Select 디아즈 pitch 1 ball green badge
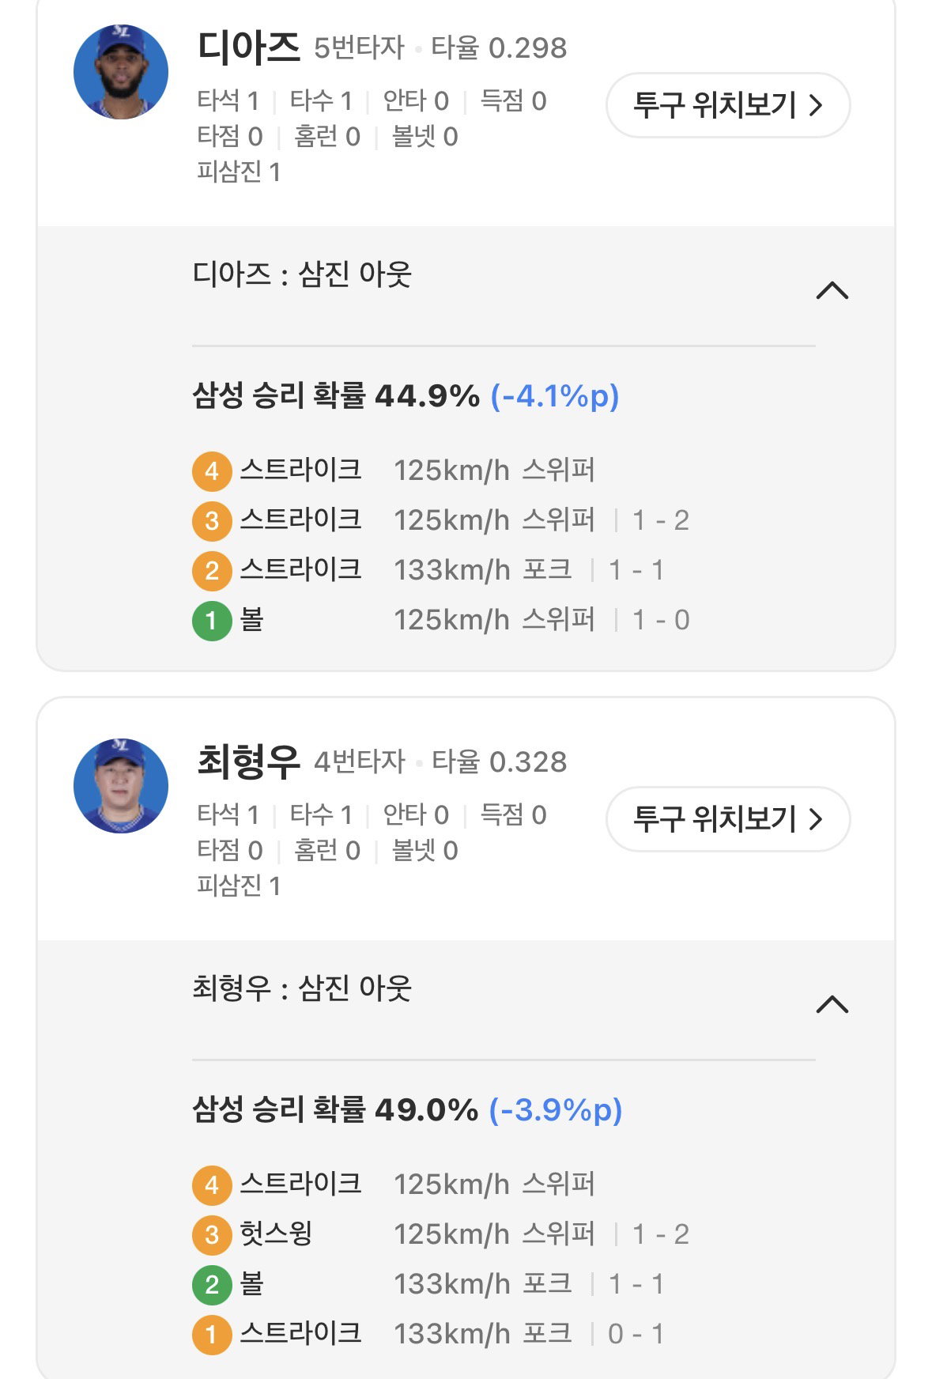Viewport: 932px width, 1379px height. [x=212, y=621]
